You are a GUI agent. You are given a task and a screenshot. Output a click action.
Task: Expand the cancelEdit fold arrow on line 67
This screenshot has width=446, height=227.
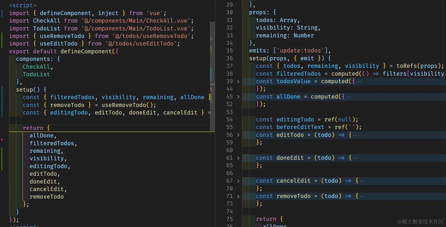[238, 181]
